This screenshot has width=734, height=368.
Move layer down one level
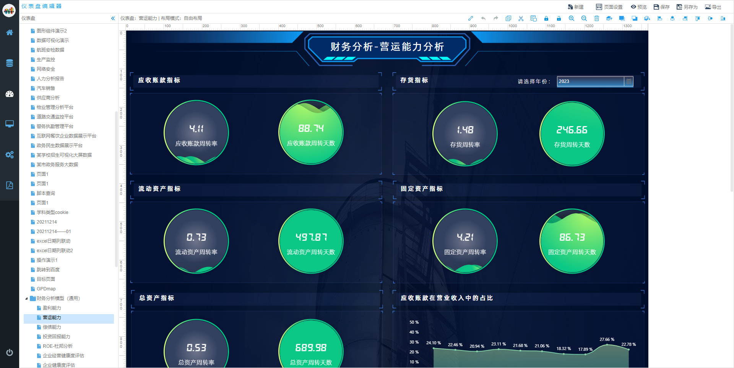(x=647, y=18)
